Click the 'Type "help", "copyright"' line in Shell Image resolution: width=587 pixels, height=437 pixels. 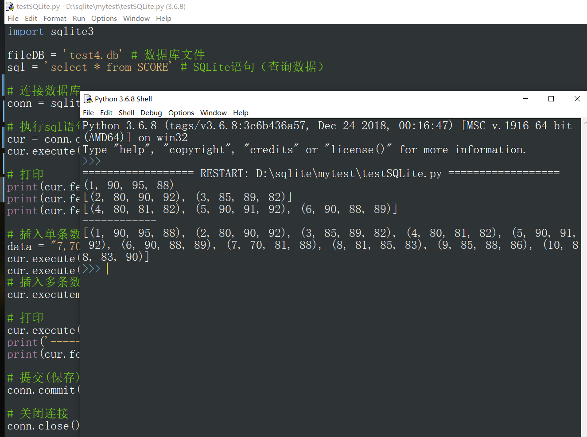304,150
